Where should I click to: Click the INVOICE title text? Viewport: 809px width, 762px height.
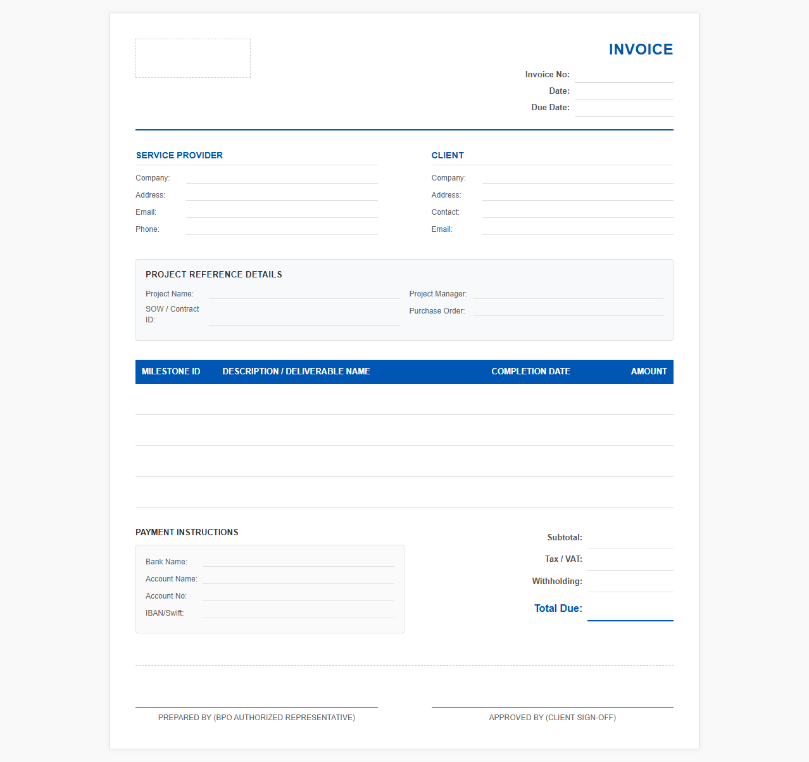point(641,49)
